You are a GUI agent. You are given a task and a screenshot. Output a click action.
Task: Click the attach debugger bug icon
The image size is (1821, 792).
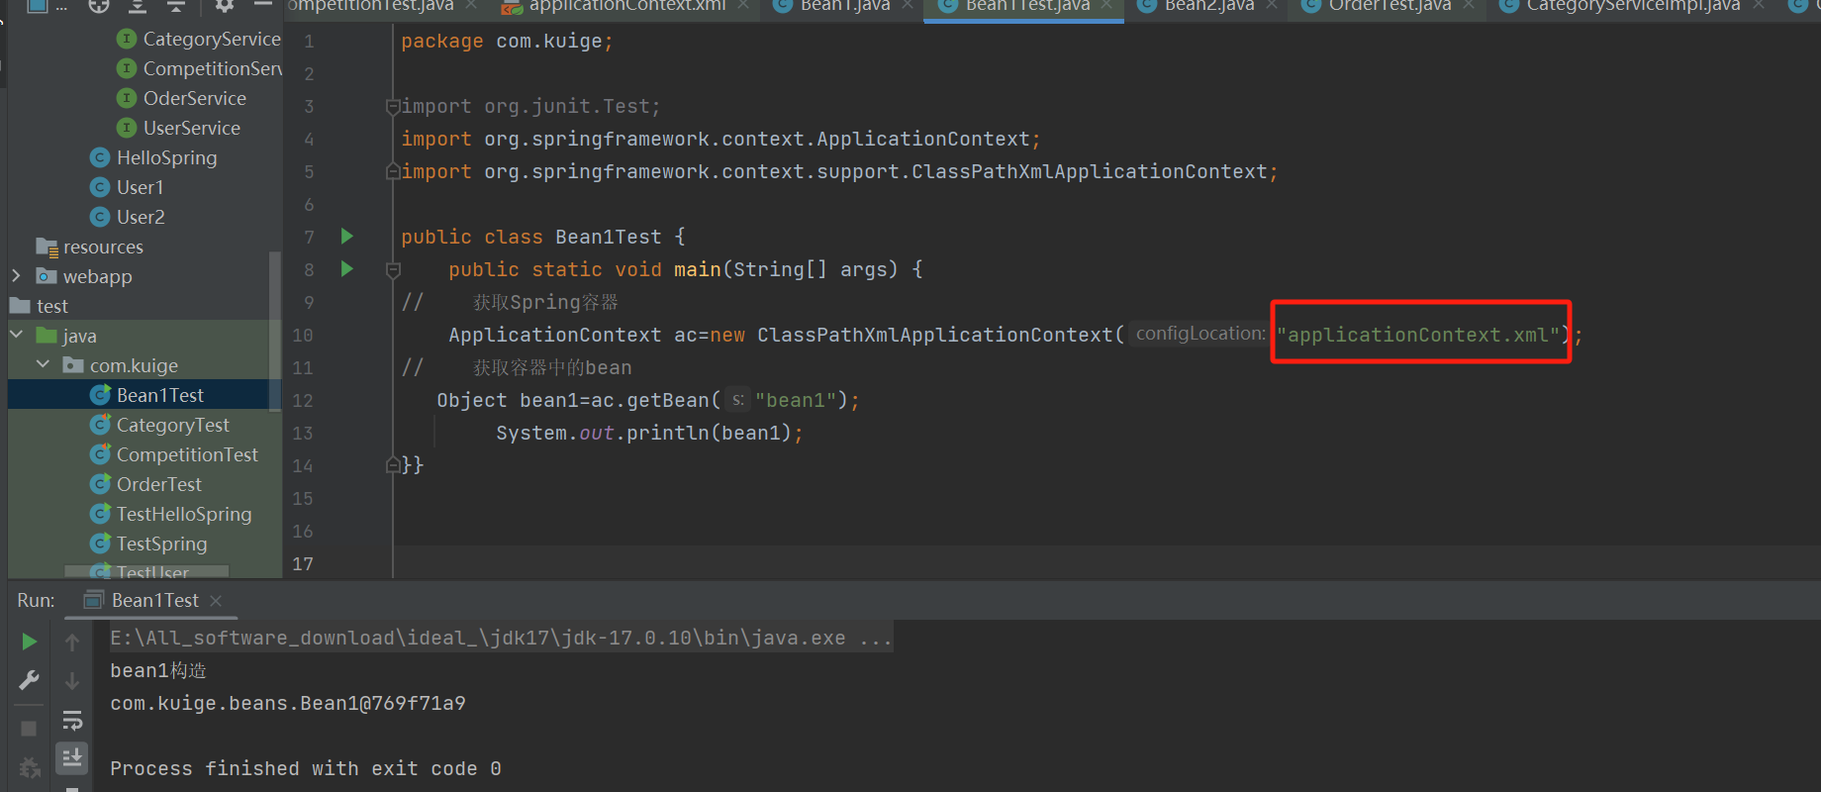[29, 768]
